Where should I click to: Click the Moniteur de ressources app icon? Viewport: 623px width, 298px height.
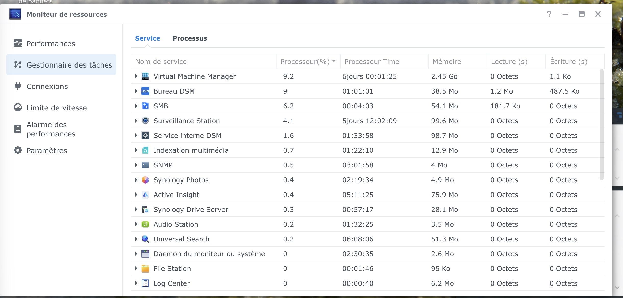coord(15,14)
